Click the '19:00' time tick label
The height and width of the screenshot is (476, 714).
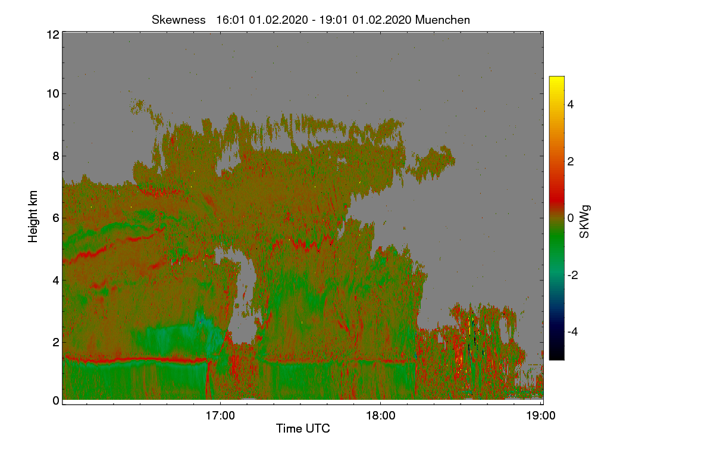click(541, 416)
